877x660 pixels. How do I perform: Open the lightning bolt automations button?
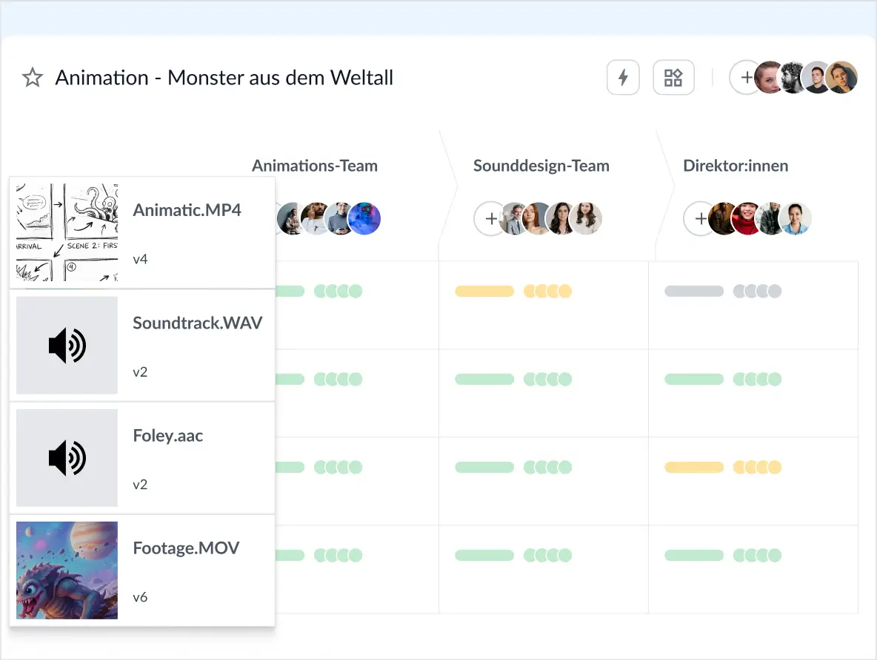pos(623,77)
